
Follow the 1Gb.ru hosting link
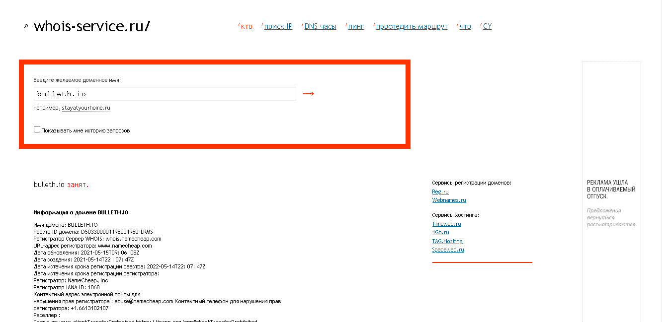click(440, 232)
